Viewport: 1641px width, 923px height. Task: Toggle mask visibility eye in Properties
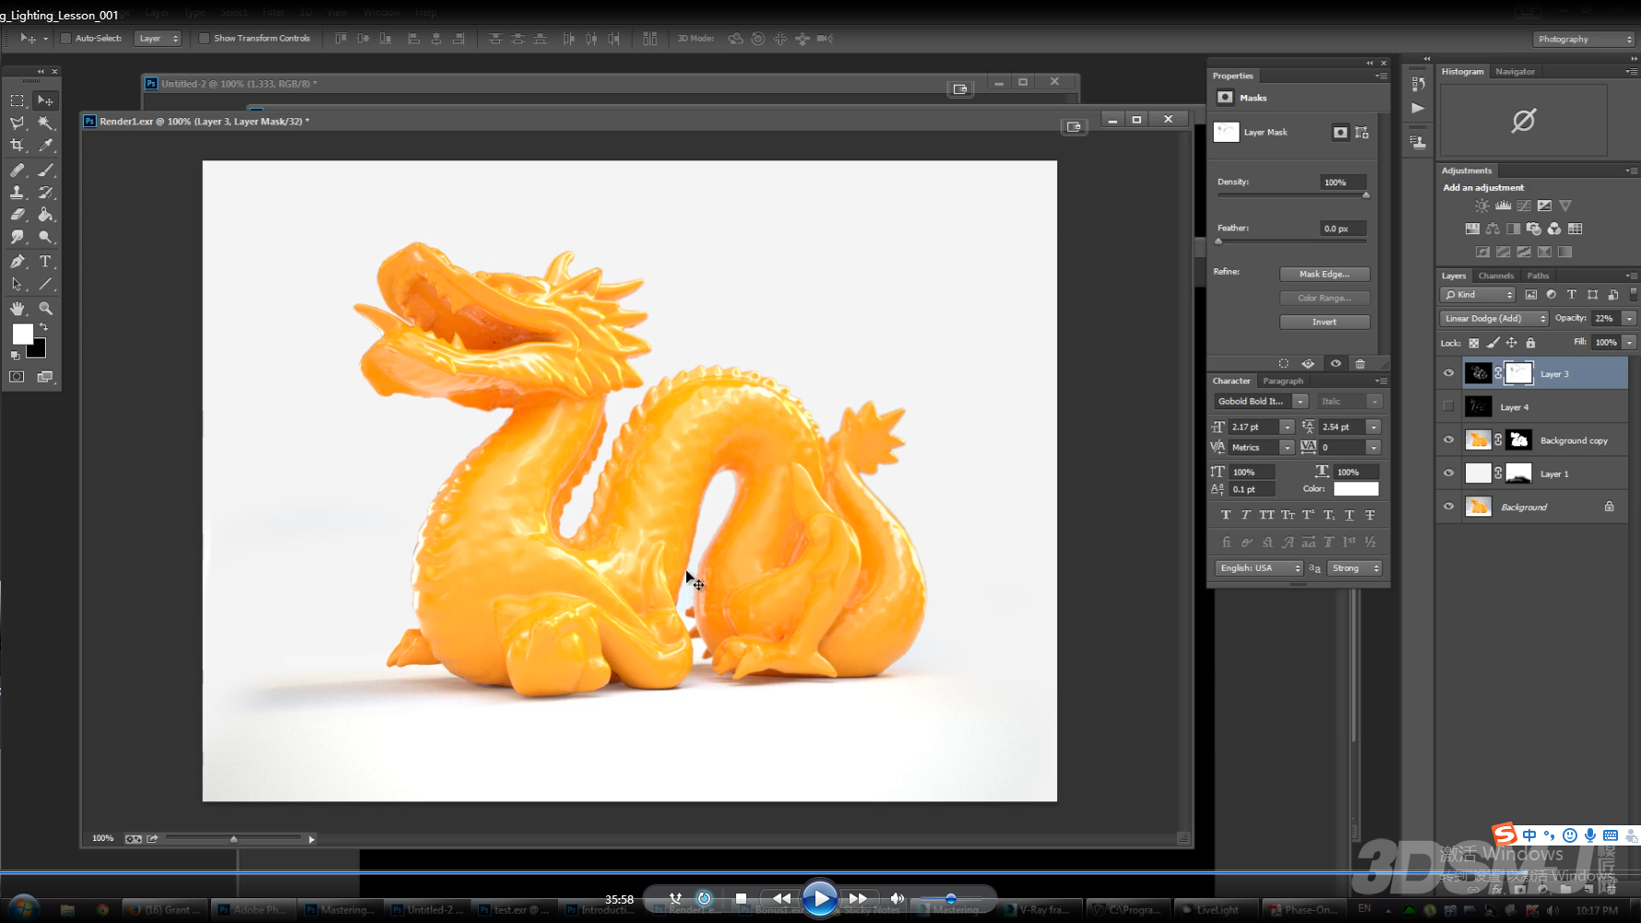pyautogui.click(x=1335, y=363)
